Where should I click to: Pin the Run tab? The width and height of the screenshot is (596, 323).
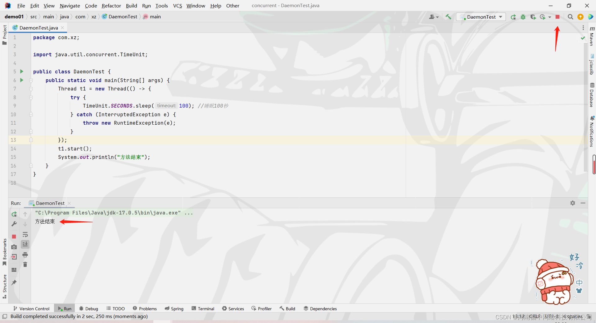[14, 283]
